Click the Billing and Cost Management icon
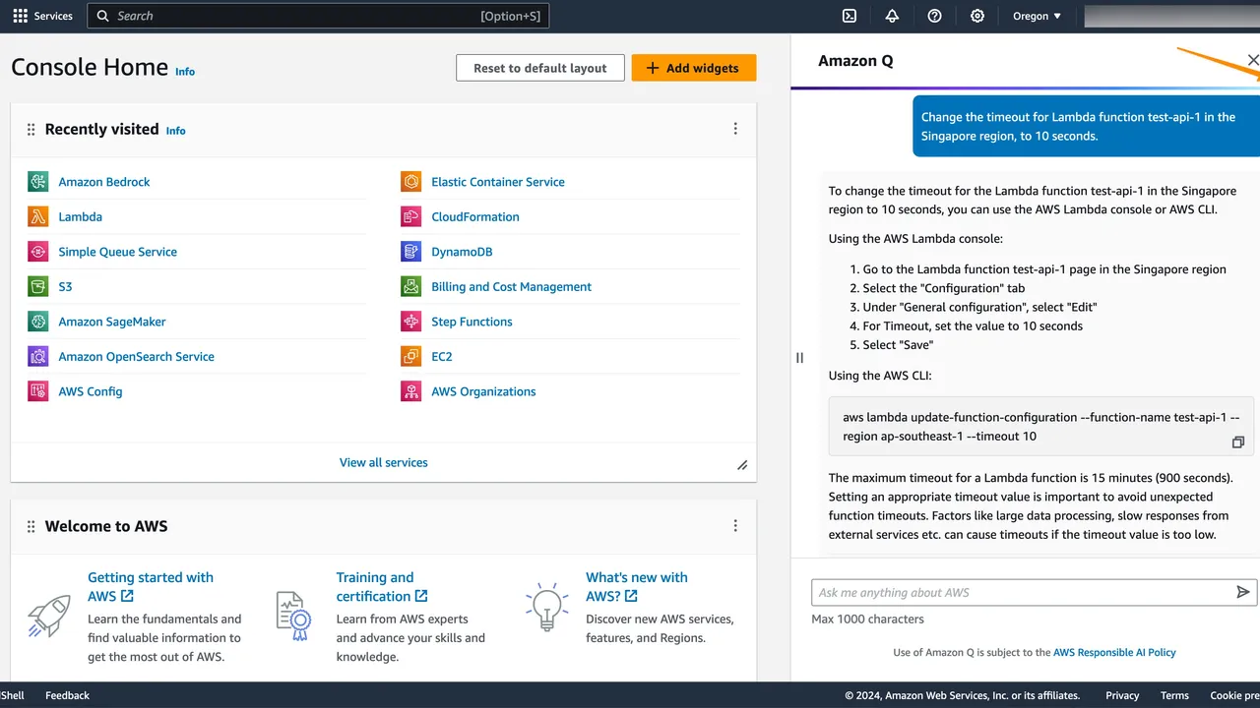Screen dimensions: 1260x708 click(x=411, y=286)
